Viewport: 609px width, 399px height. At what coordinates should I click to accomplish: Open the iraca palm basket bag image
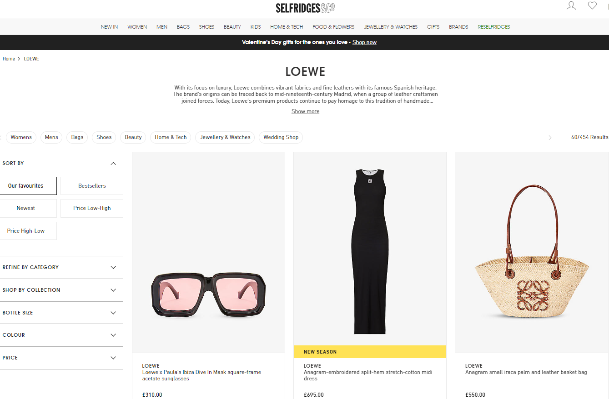(532, 252)
